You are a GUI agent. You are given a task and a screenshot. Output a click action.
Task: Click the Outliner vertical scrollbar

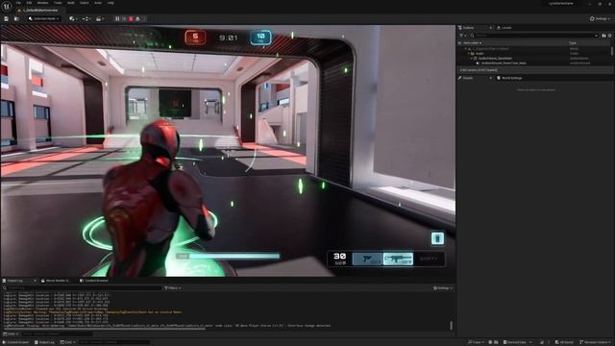(612, 51)
